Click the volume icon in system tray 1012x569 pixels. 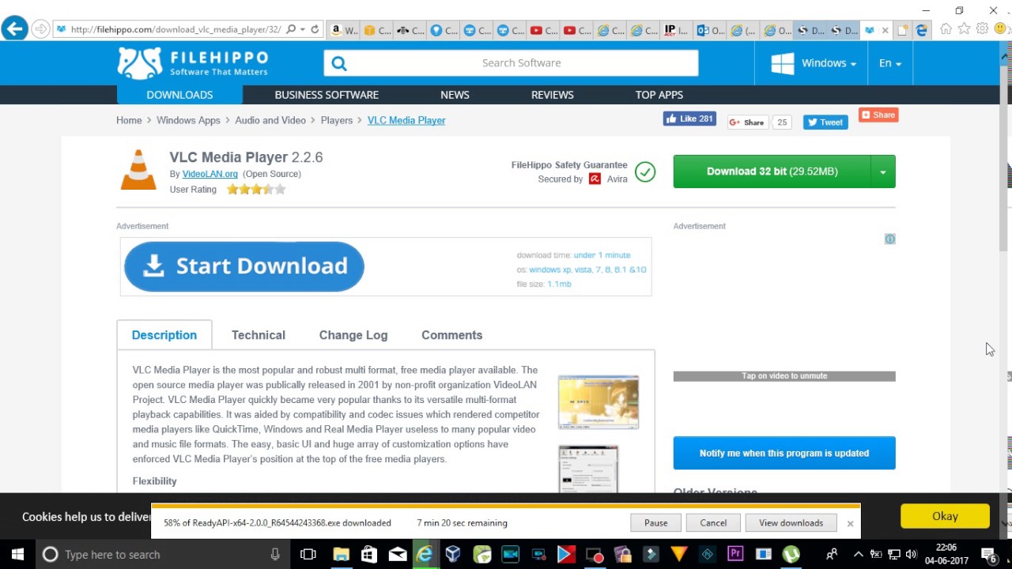pos(911,554)
